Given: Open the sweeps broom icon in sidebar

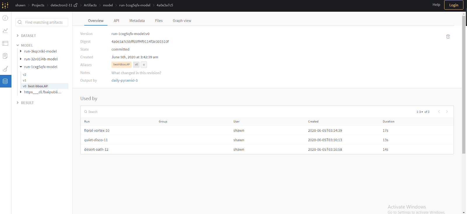Looking at the screenshot, I should 5,69.
